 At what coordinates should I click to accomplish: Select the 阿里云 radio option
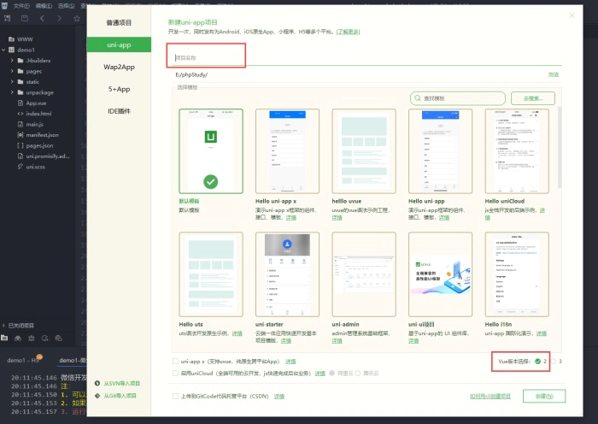[331, 373]
